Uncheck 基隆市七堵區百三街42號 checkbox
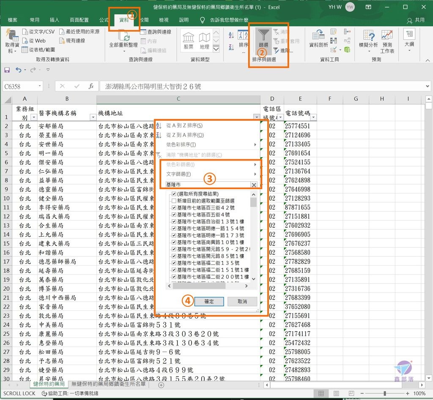The width and height of the screenshot is (433, 400). (x=174, y=208)
